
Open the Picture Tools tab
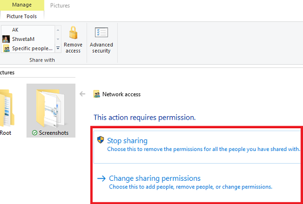pyautogui.click(x=22, y=16)
